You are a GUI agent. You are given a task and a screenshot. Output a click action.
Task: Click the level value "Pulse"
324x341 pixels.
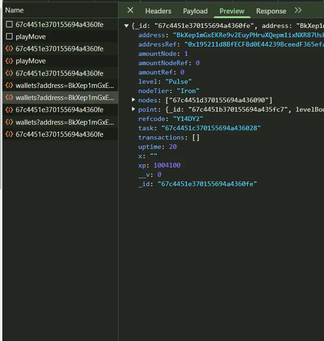[x=179, y=81]
